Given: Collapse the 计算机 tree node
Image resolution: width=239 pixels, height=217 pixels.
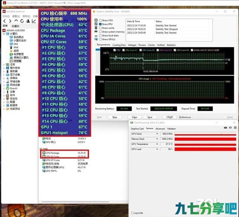Looking at the screenshot, I should pos(4,34).
